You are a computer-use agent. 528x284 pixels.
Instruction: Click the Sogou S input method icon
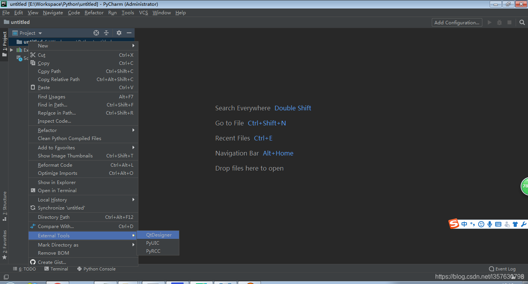[454, 224]
